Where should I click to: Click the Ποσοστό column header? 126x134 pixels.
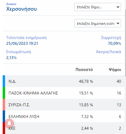[x=84, y=70]
